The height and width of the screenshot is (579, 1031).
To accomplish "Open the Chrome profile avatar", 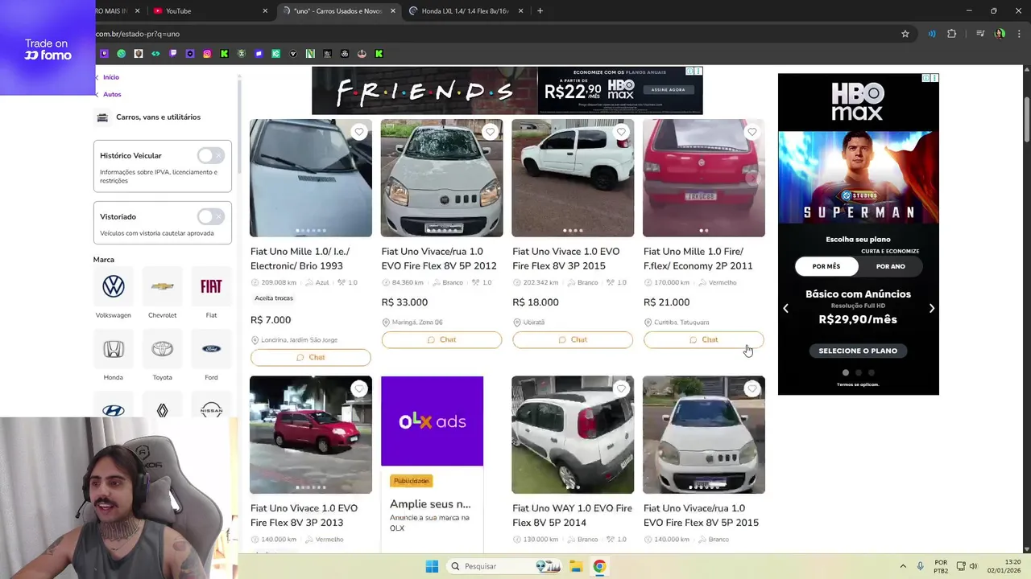I will [1000, 34].
